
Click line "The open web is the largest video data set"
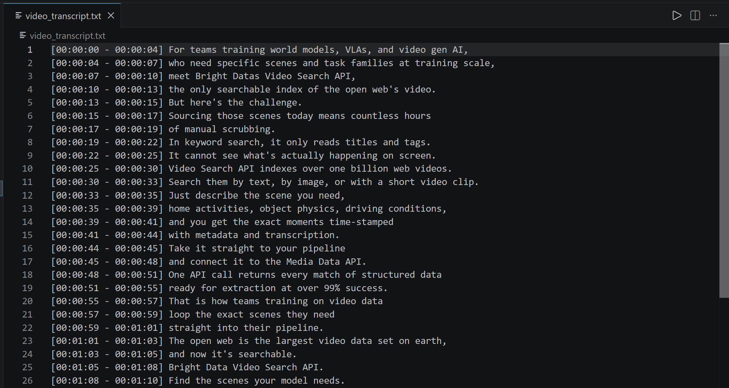308,341
